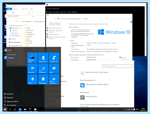Select This PC (Этот компьютер) in navigation pane
This screenshot has width=150, height=114.
coord(14,42)
